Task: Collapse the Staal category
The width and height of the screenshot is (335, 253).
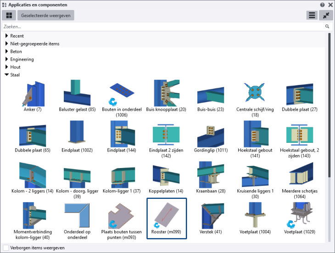Action: point(7,75)
